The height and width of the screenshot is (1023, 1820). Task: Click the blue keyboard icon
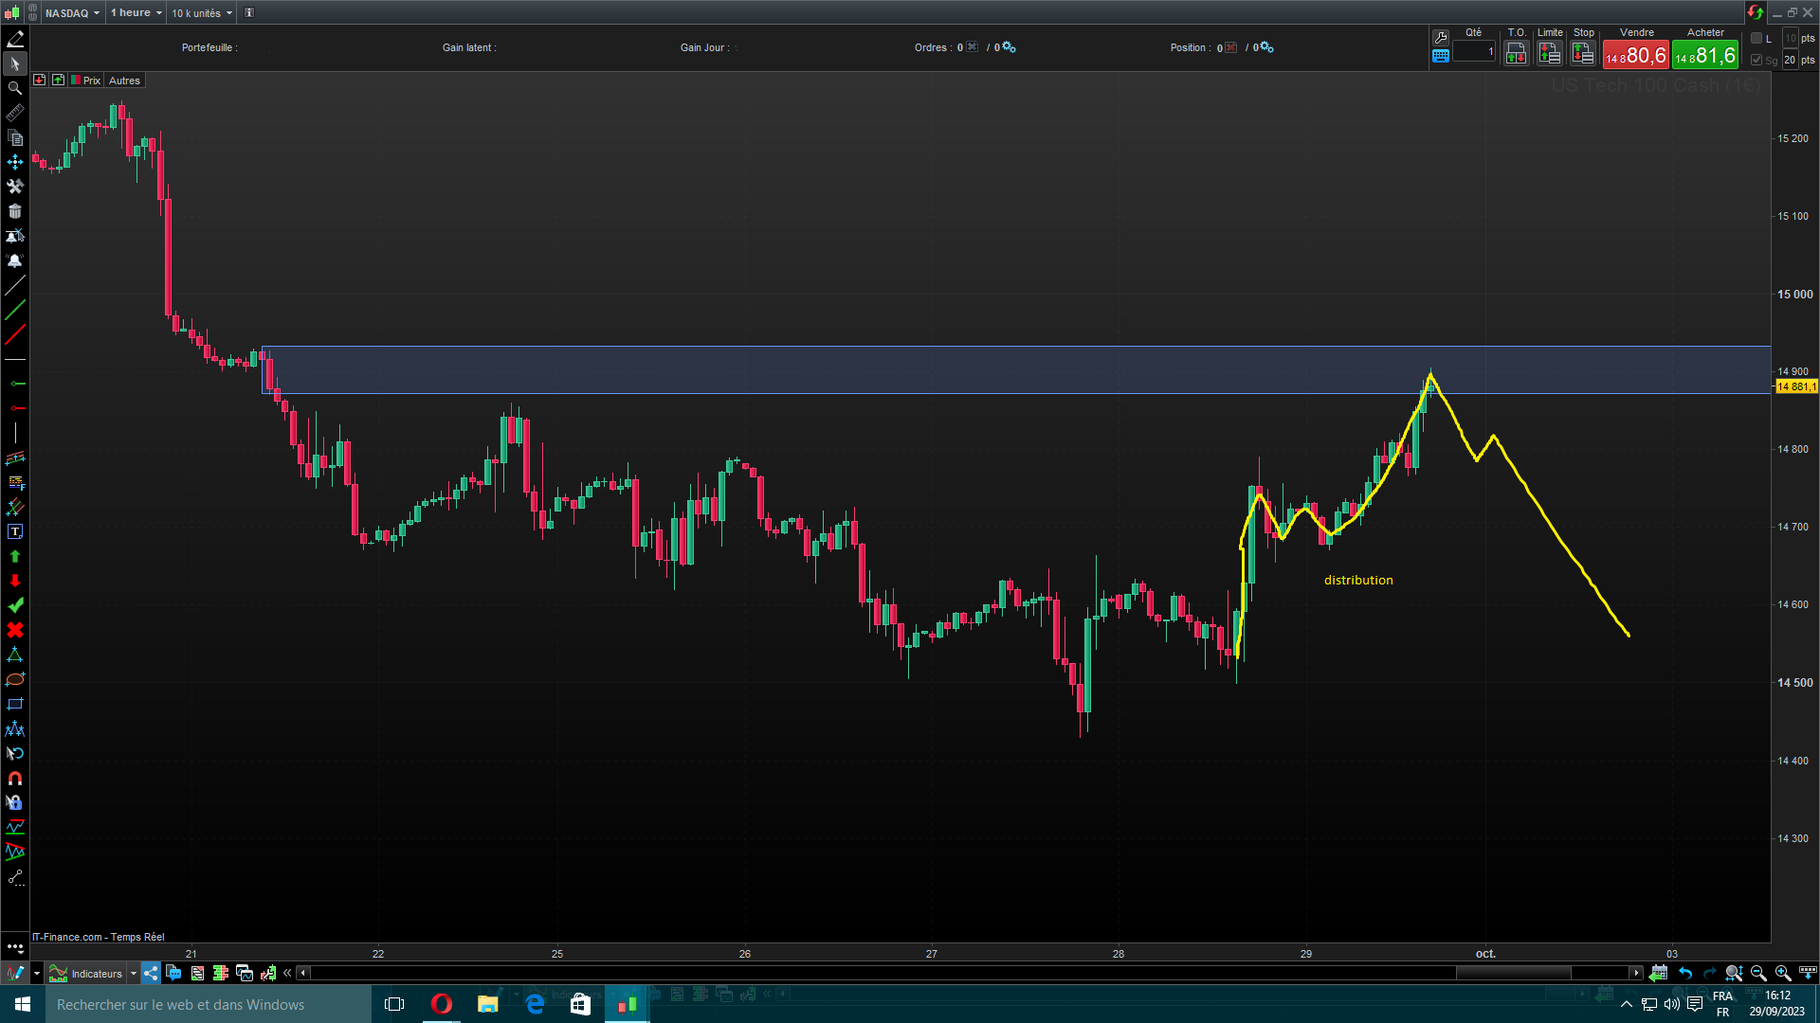[x=1441, y=56]
